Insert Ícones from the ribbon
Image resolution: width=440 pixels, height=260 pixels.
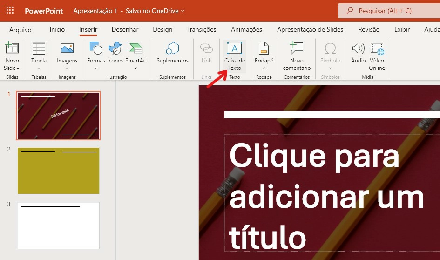[x=115, y=53]
